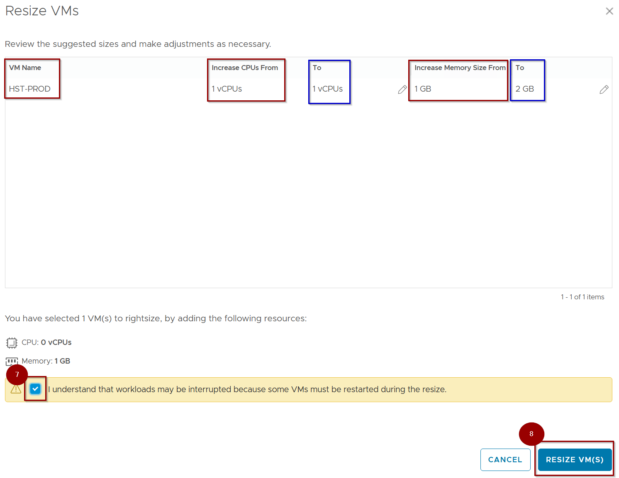
Task: Uncheck the workload interruption acknowledgment checkbox
Action: (35, 389)
